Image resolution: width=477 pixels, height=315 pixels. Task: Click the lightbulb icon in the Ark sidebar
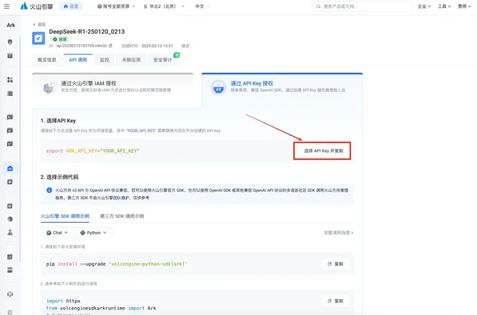(x=10, y=42)
